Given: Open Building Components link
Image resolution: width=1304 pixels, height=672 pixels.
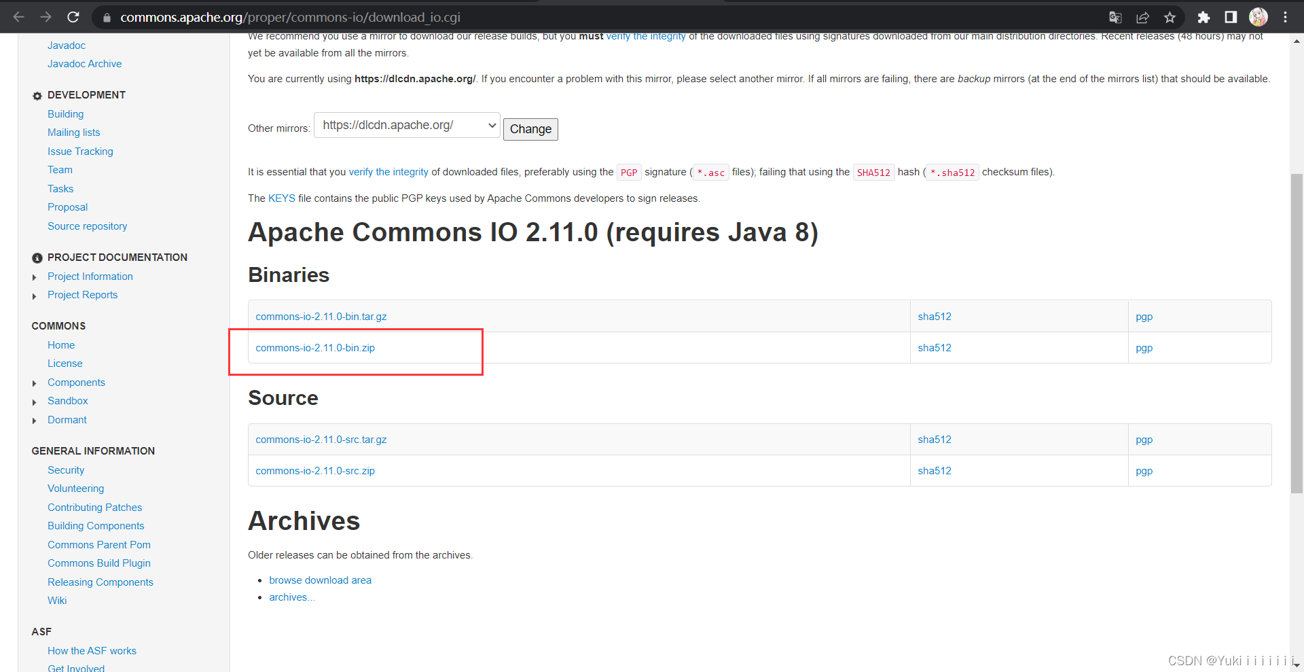Looking at the screenshot, I should click(x=96, y=526).
